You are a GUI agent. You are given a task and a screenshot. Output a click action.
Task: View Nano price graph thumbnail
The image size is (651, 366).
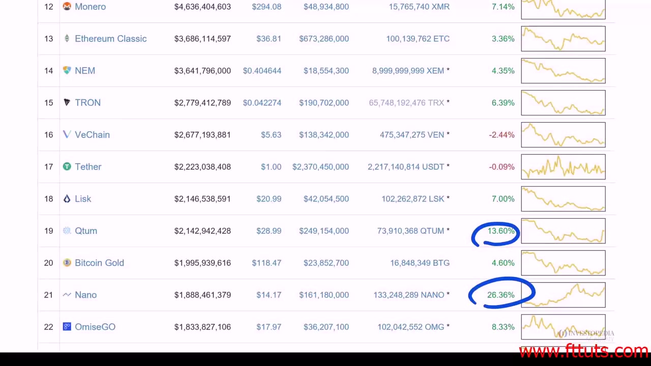563,295
